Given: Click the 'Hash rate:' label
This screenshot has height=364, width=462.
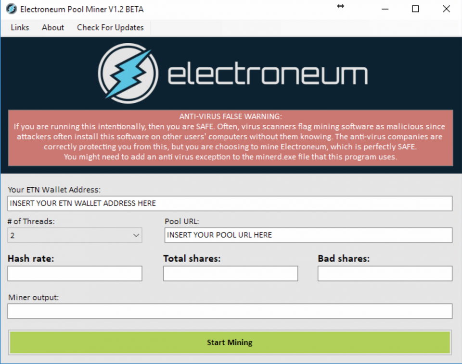Looking at the screenshot, I should point(31,258).
